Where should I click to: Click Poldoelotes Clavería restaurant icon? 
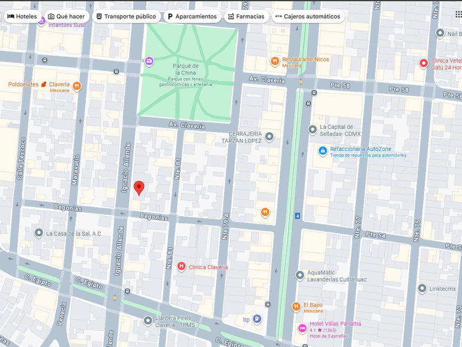pyautogui.click(x=76, y=86)
